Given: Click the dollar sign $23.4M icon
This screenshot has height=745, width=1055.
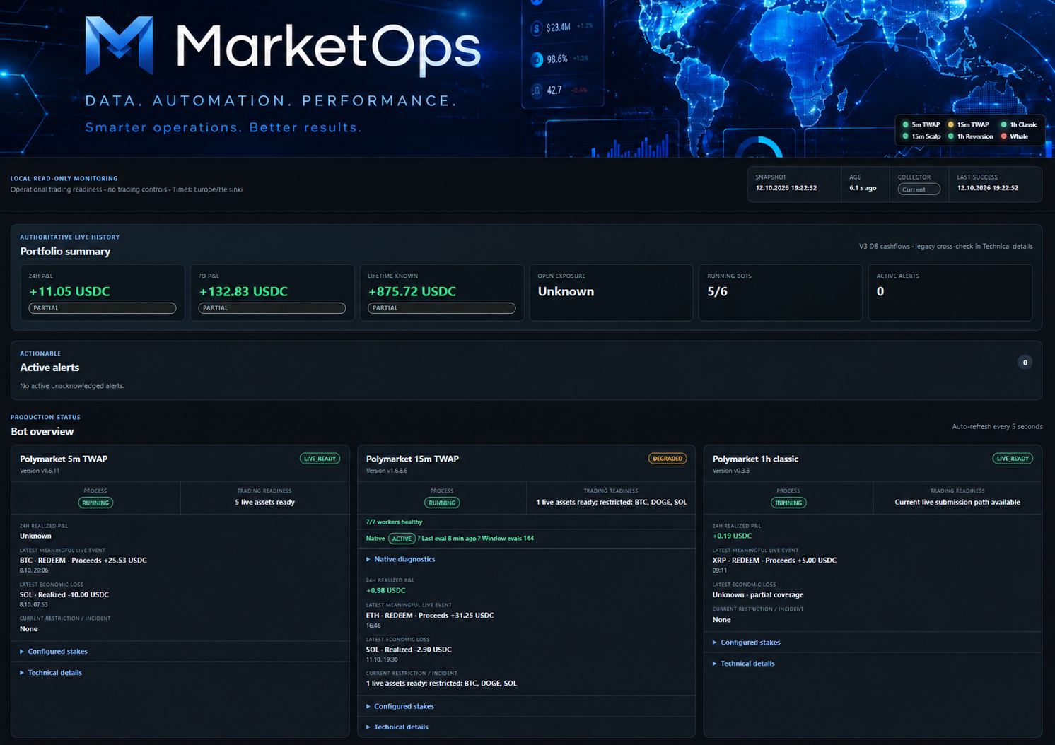Looking at the screenshot, I should pos(537,28).
